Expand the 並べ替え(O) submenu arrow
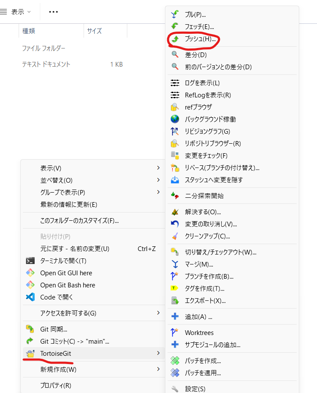The image size is (317, 393). pos(158,180)
